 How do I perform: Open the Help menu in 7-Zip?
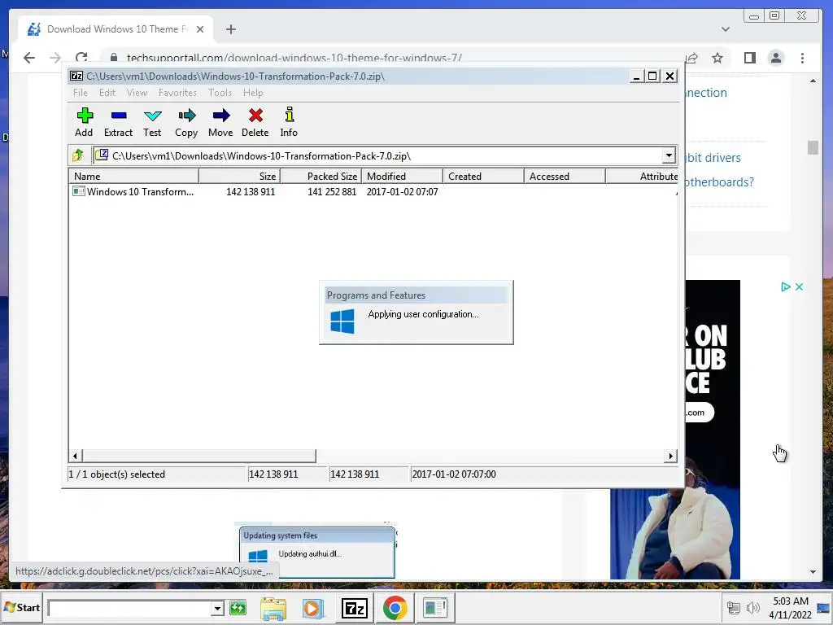point(253,93)
